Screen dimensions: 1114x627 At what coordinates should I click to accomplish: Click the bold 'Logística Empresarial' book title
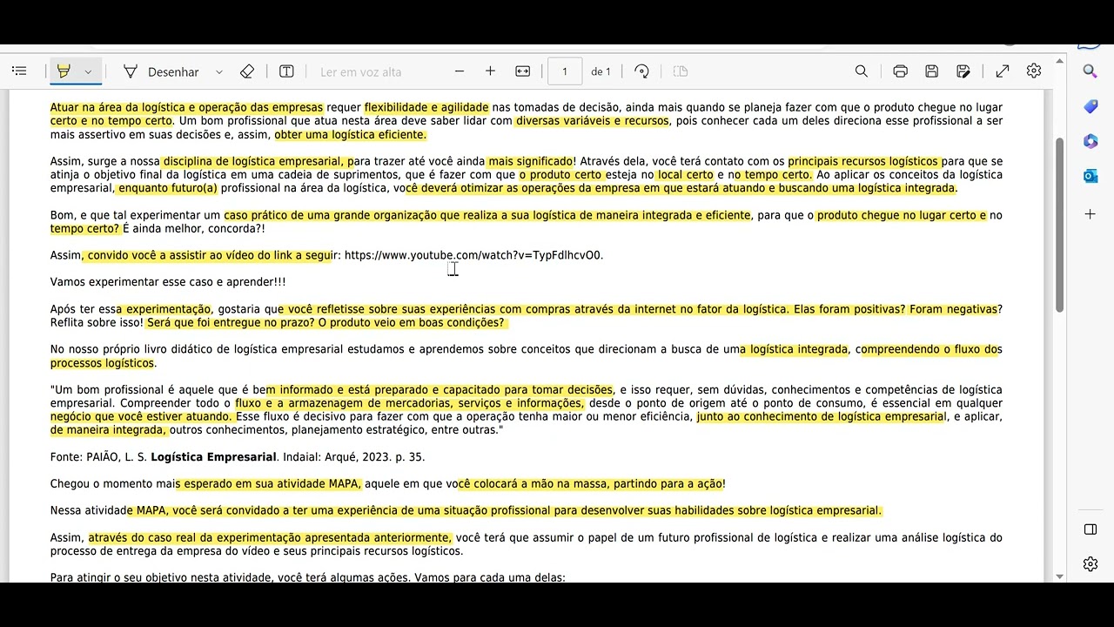[x=213, y=457]
